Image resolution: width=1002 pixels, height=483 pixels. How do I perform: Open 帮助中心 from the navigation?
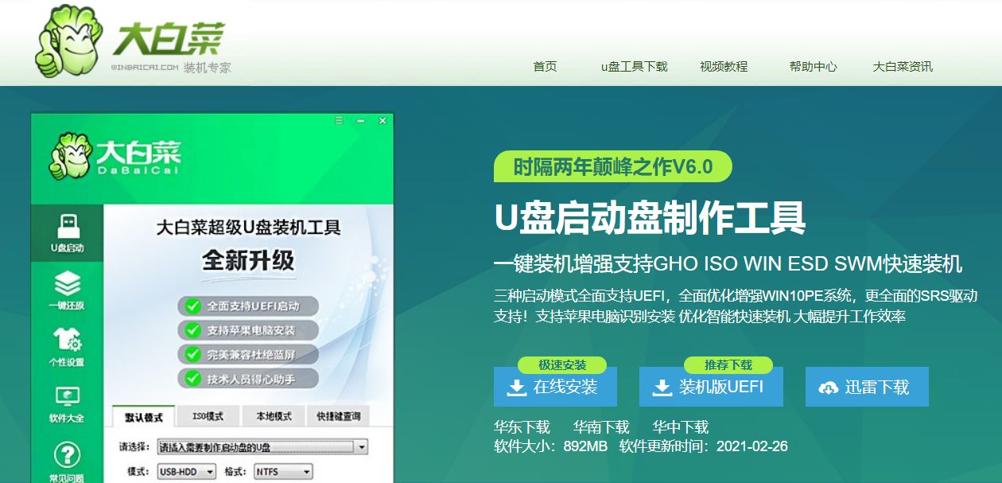coord(813,67)
